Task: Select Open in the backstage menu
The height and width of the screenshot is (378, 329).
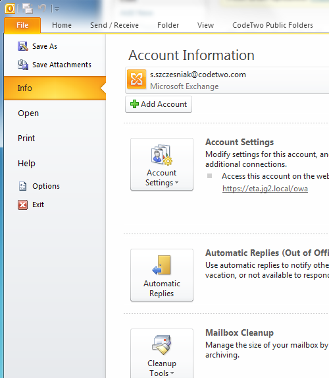Action: coord(28,113)
